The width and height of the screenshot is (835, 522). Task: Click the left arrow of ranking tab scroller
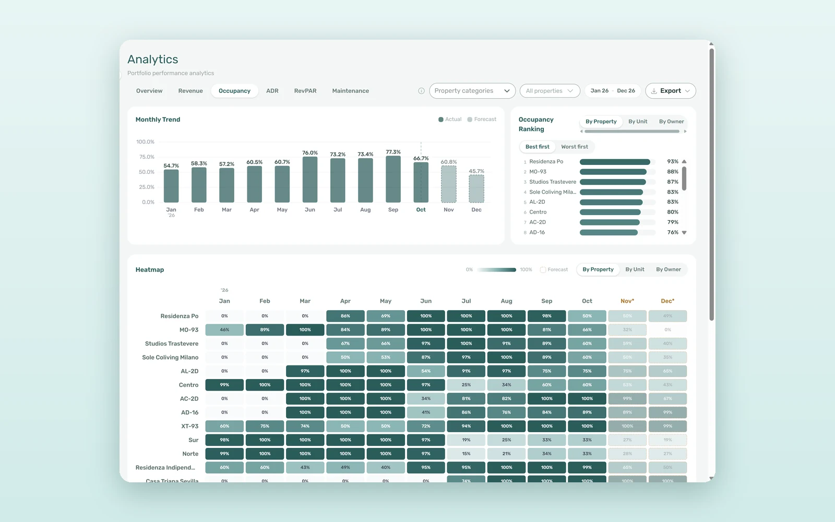point(581,132)
